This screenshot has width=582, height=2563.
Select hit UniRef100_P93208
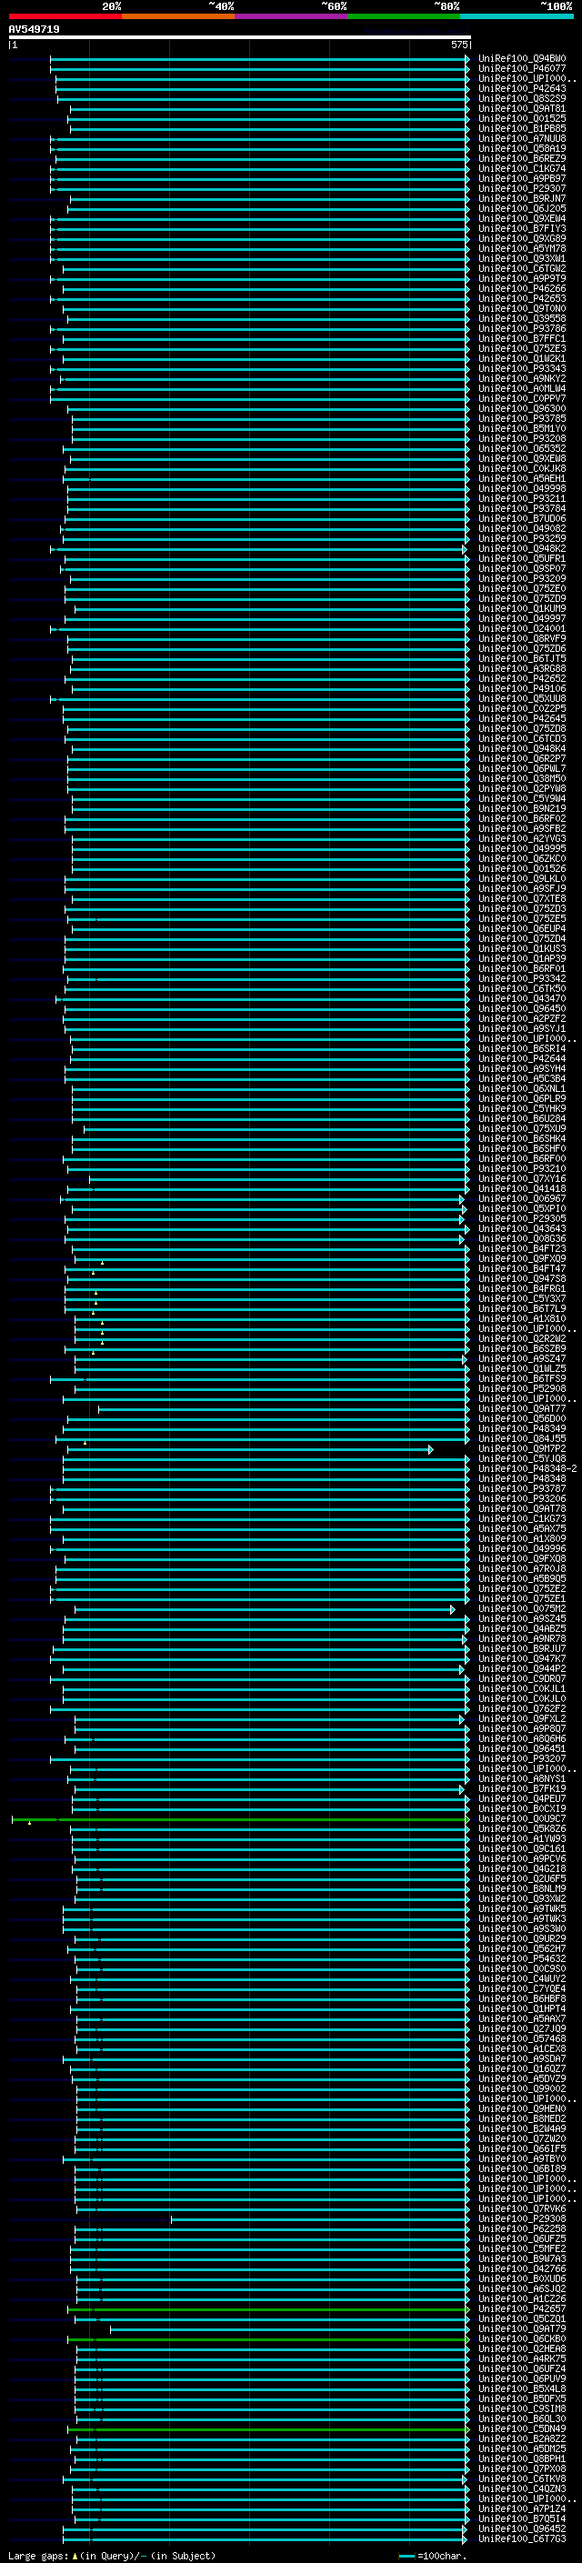(x=521, y=439)
